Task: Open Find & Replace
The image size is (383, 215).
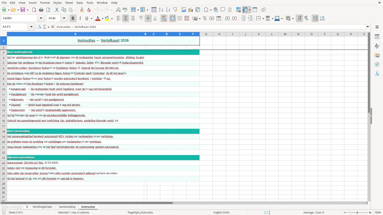Action: click(x=118, y=10)
